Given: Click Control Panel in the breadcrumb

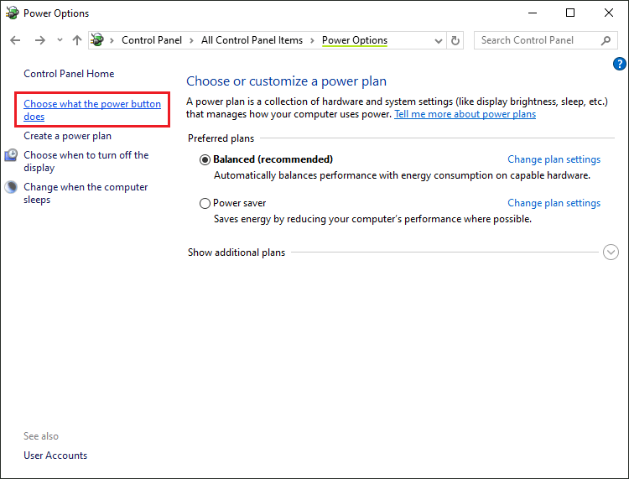Looking at the screenshot, I should click(152, 40).
